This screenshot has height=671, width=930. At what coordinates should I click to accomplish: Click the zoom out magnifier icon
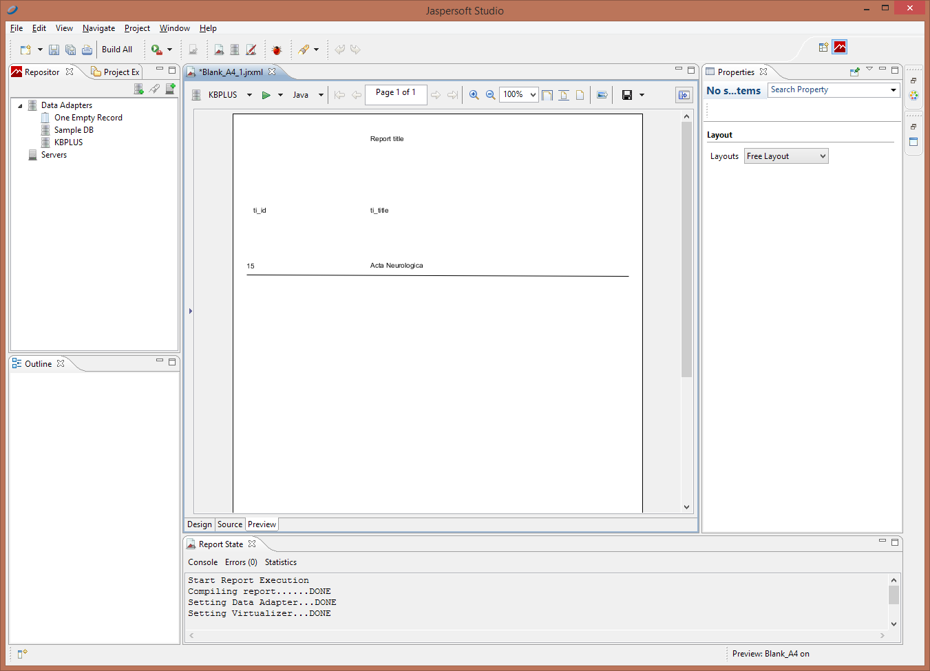[x=490, y=95]
